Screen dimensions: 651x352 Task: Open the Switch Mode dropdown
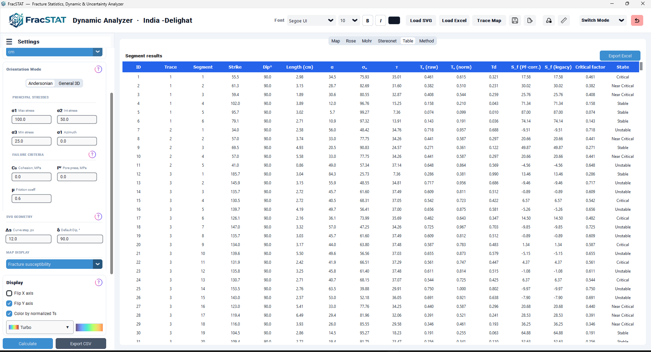pyautogui.click(x=602, y=20)
